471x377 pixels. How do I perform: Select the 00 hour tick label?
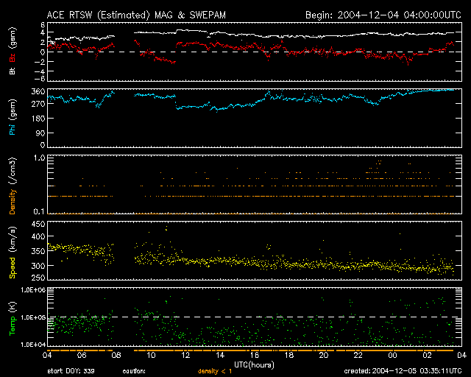pyautogui.click(x=392, y=356)
